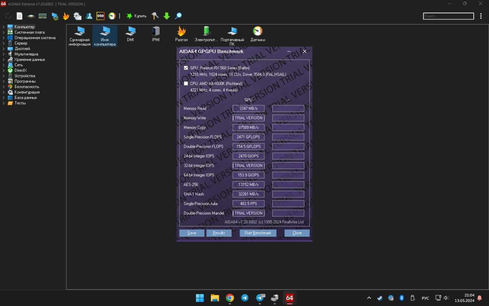The height and width of the screenshot is (306, 489).
Task: Open the Windows Start button on taskbar
Action: [200, 298]
